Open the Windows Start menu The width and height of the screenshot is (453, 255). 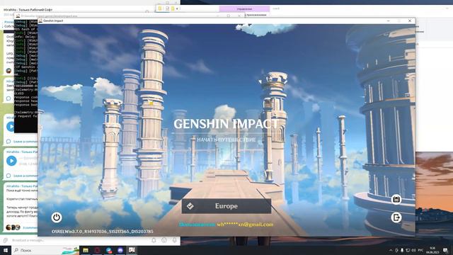5,250
